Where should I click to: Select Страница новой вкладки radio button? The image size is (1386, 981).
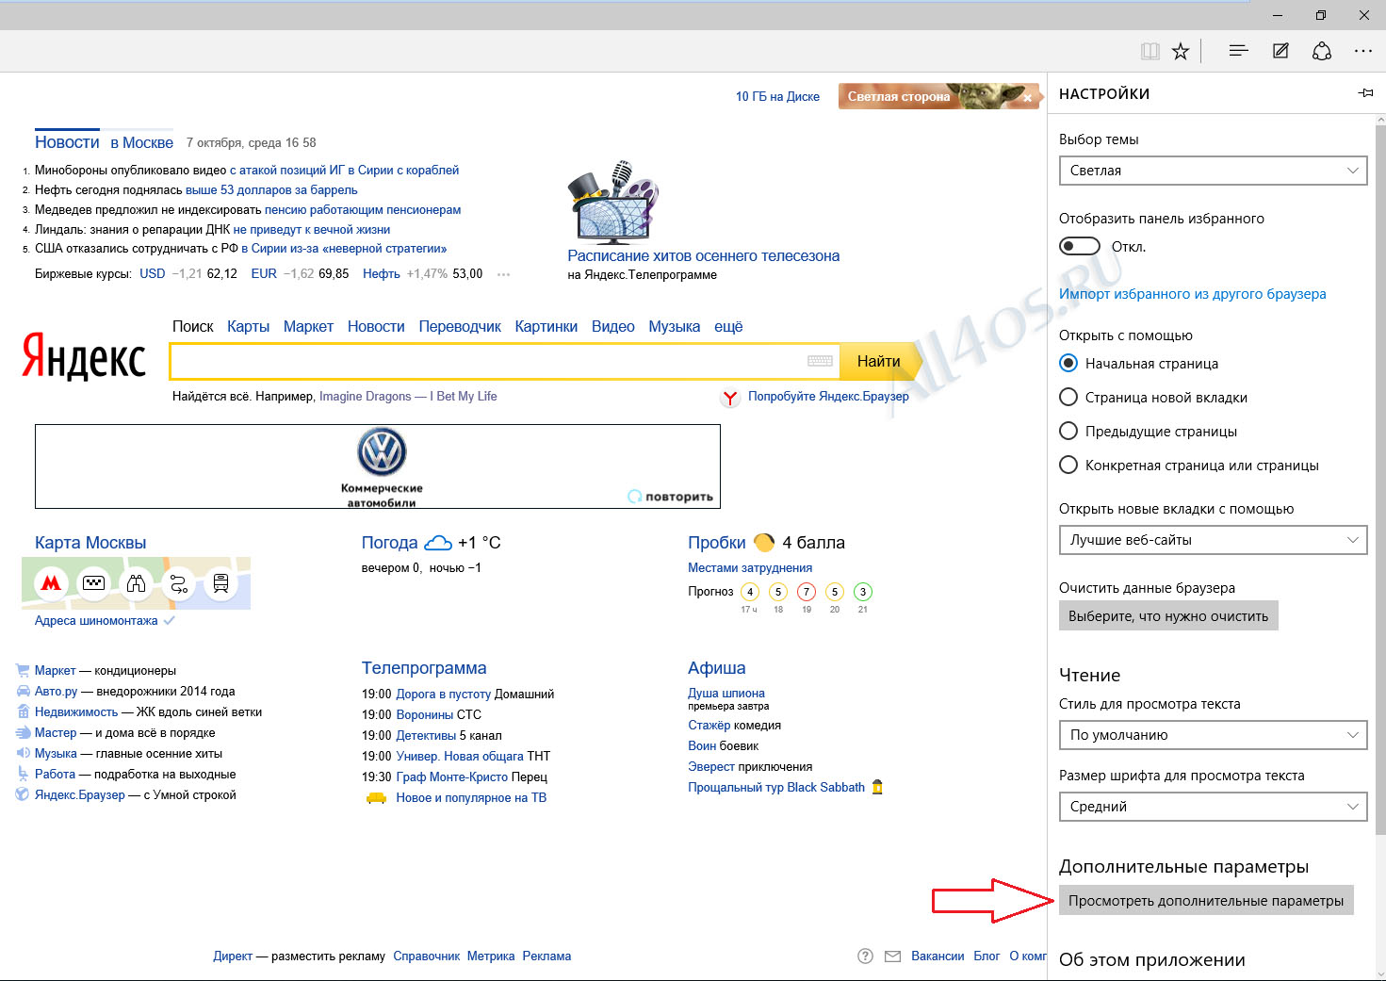click(1068, 397)
